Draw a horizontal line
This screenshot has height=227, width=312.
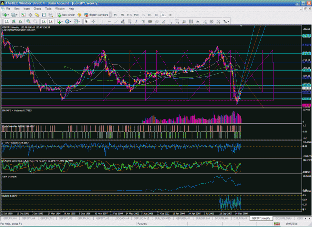(x=109, y=21)
